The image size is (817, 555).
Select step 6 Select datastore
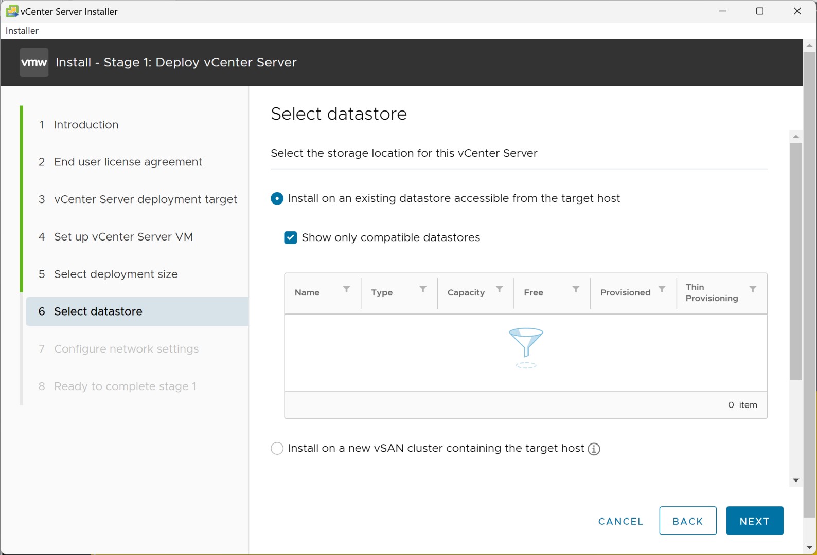pyautogui.click(x=137, y=311)
